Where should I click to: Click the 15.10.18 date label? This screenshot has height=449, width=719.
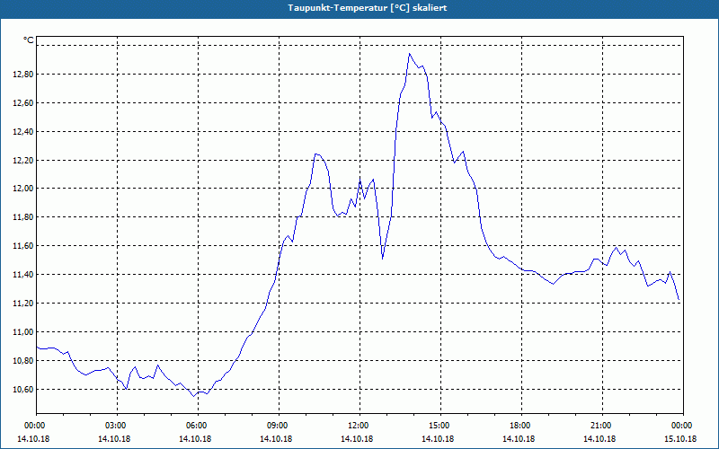(680, 438)
